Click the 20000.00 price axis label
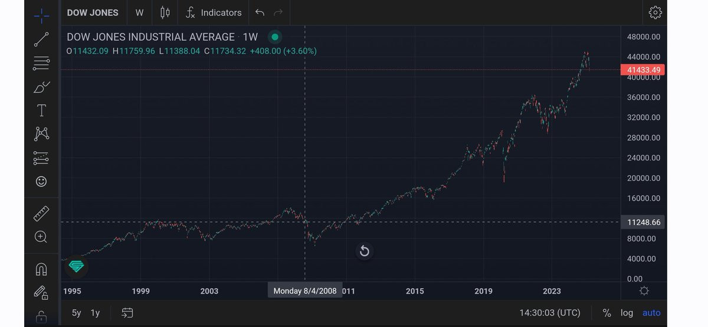 (x=643, y=178)
